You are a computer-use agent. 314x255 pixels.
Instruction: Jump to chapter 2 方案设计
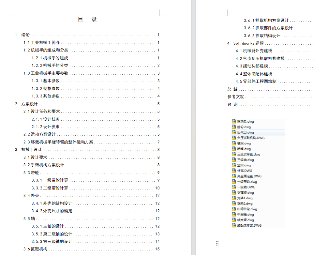tap(87, 104)
